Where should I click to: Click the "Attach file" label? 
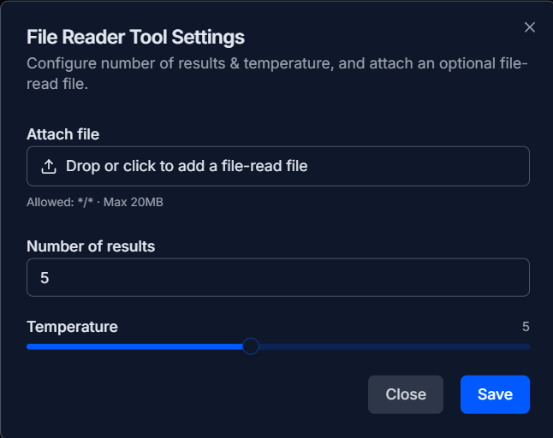click(x=62, y=134)
